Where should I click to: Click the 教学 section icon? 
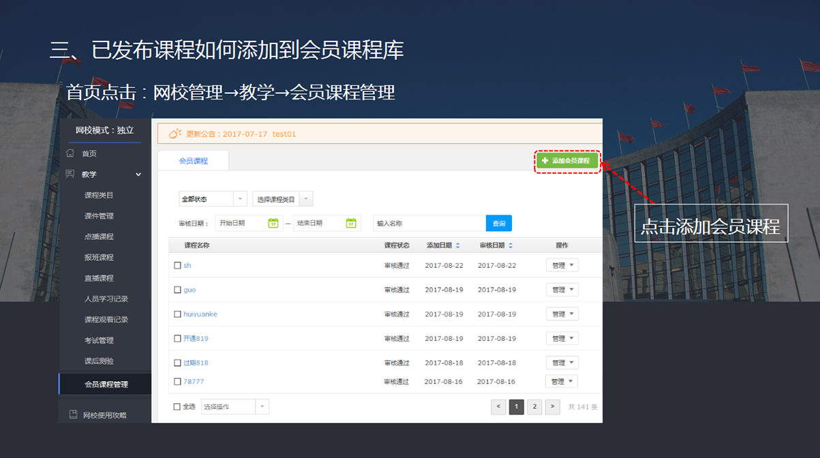pos(70,174)
